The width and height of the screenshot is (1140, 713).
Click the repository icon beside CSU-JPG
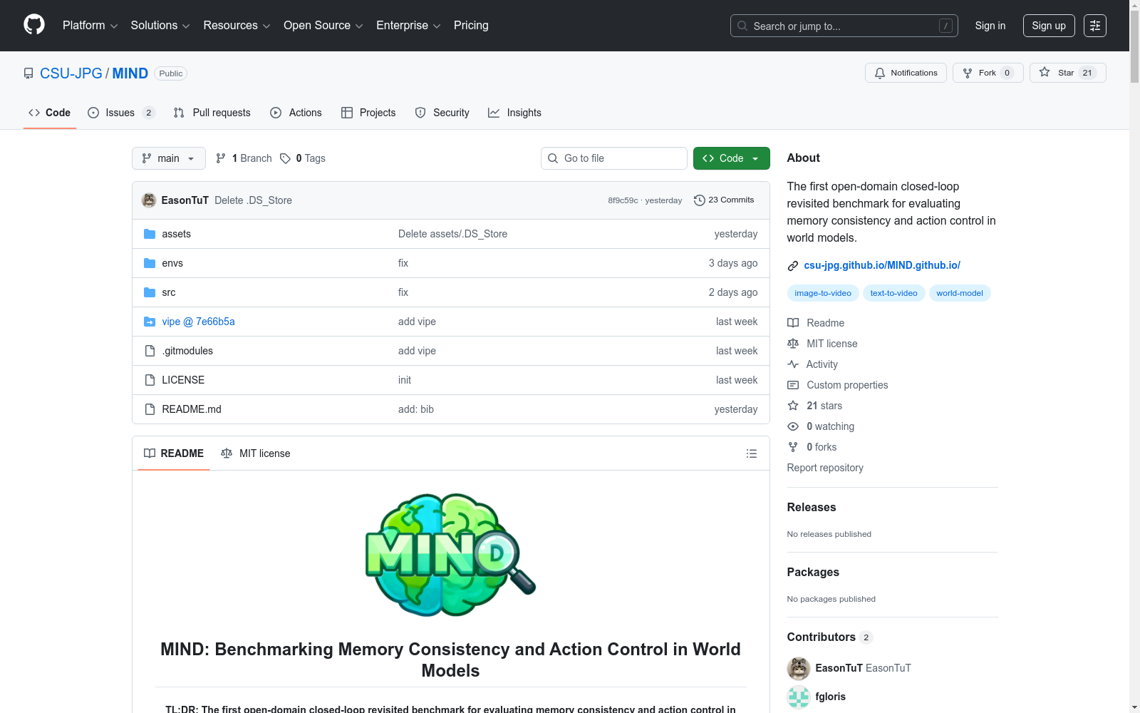(28, 73)
